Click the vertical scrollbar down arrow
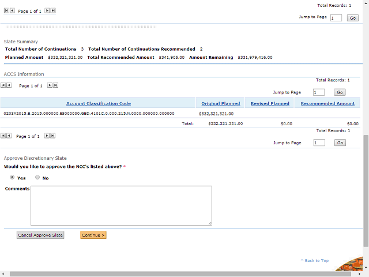 [x=366, y=268]
